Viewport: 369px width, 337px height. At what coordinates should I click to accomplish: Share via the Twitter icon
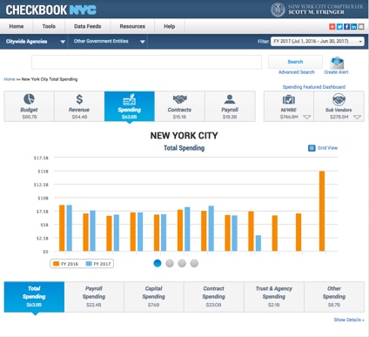coord(339,27)
